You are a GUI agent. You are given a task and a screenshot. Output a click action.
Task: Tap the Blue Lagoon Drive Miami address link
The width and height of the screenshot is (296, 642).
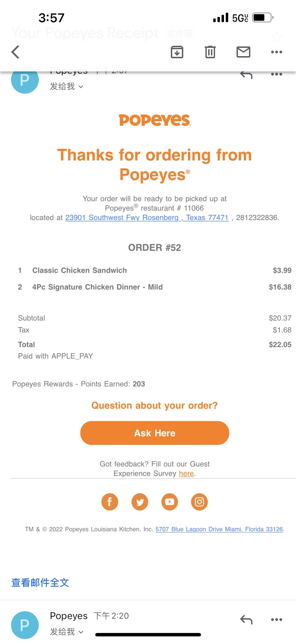click(x=219, y=529)
